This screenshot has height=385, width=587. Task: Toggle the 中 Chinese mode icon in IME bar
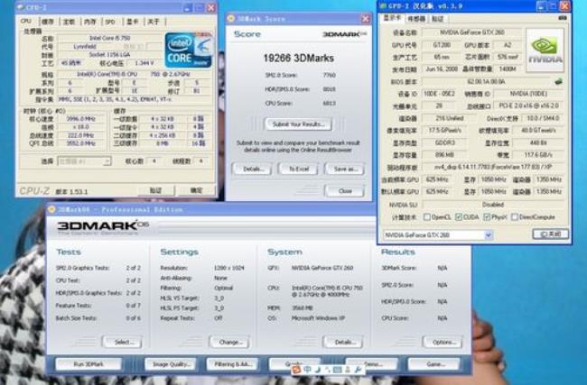point(307,370)
